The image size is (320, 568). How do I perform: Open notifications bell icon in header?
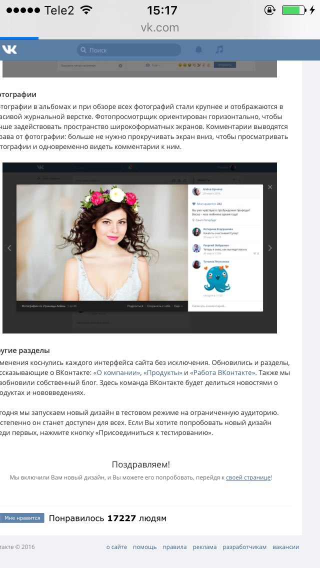click(x=198, y=49)
